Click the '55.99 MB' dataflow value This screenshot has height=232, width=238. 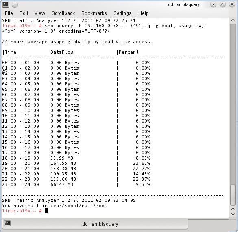pos(62,158)
